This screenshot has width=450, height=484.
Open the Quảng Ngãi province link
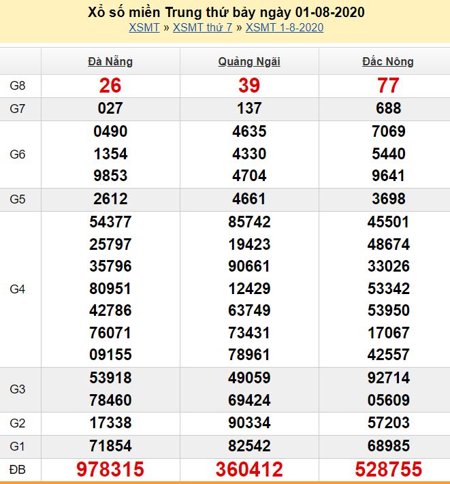point(249,62)
